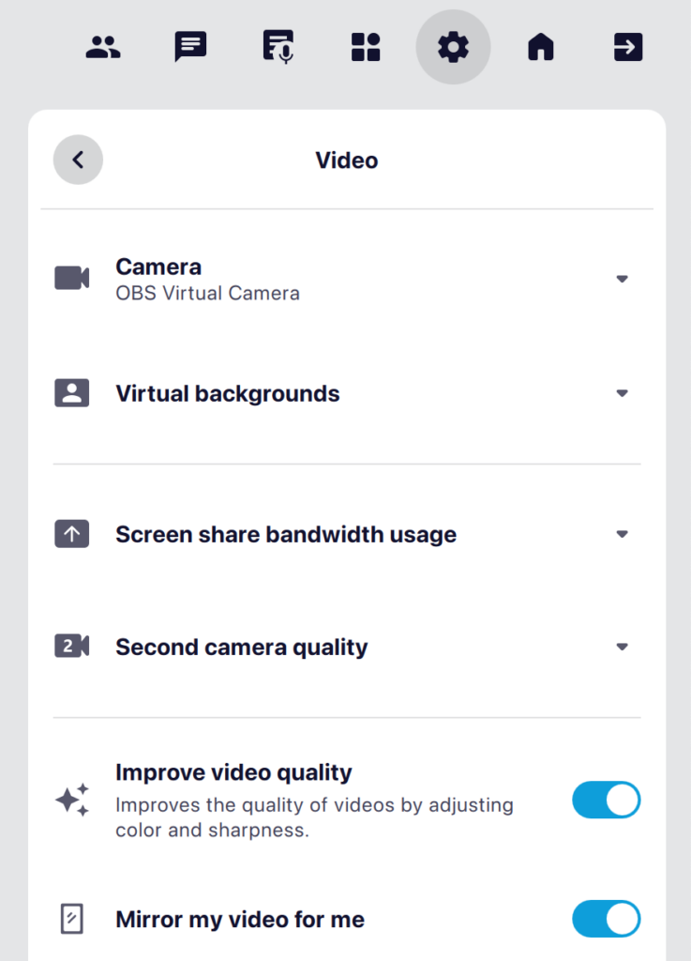Expand the Camera selection dropdown

(x=622, y=278)
